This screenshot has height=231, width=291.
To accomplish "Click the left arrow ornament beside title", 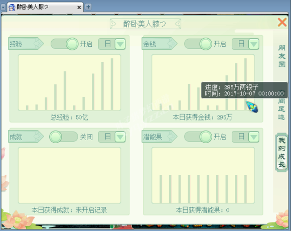I will pyautogui.click(x=113, y=24).
